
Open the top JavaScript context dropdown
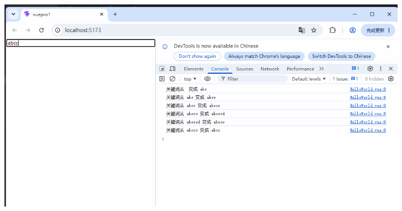[x=190, y=79]
